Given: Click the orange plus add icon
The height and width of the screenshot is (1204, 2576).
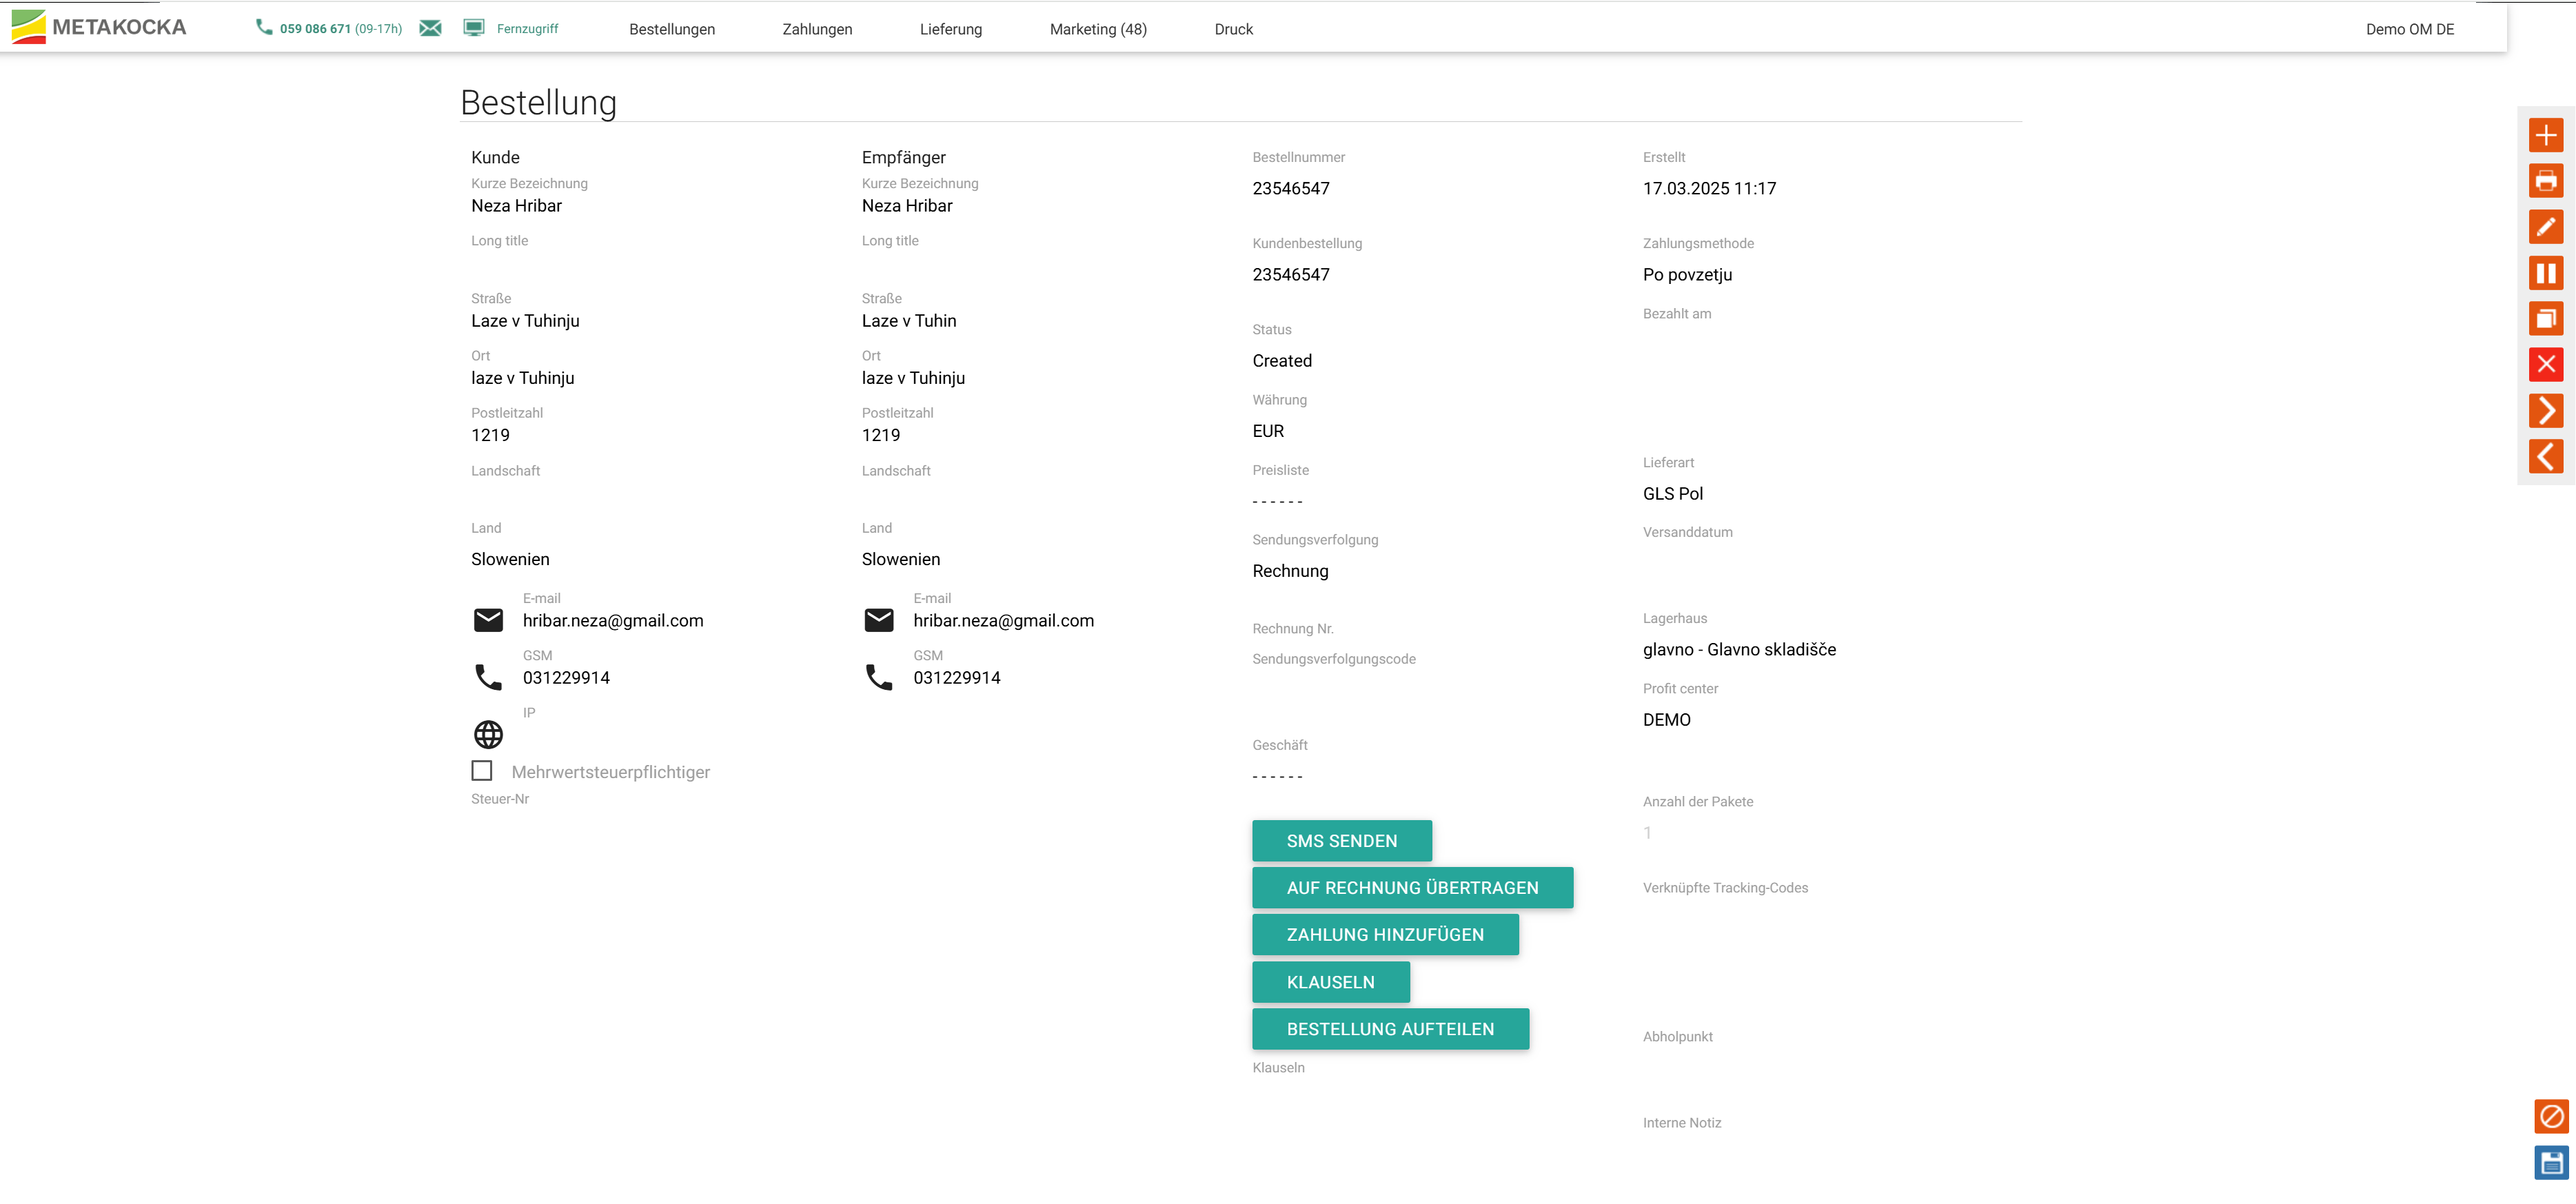Looking at the screenshot, I should point(2545,135).
